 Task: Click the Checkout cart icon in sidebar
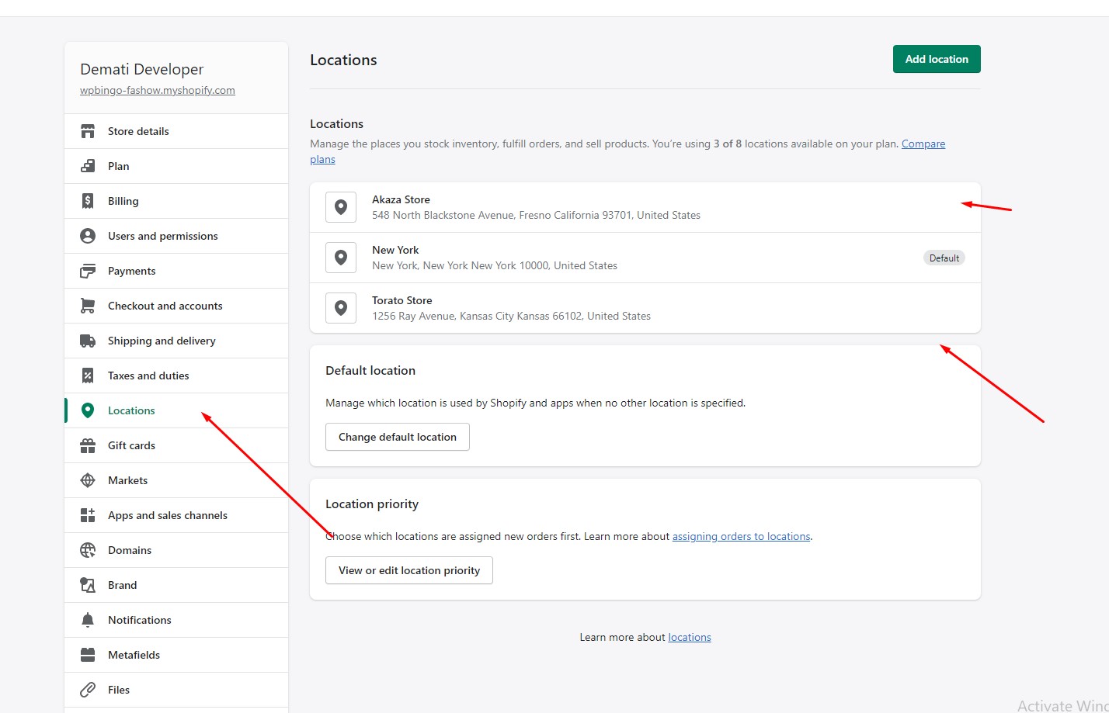click(x=88, y=306)
